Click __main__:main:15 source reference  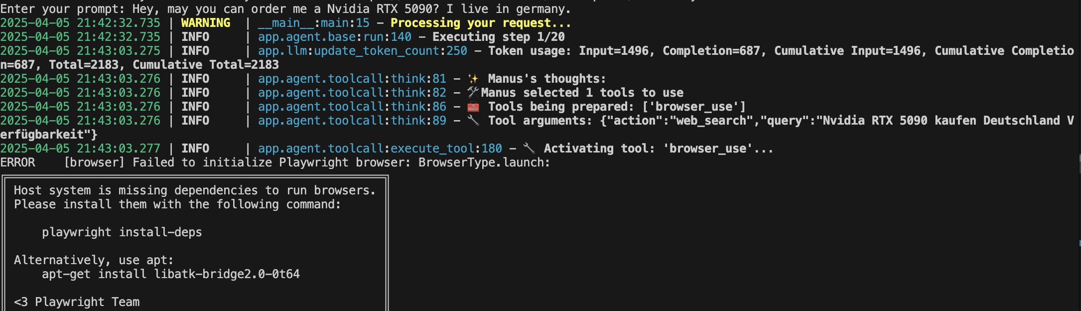pyautogui.click(x=314, y=23)
